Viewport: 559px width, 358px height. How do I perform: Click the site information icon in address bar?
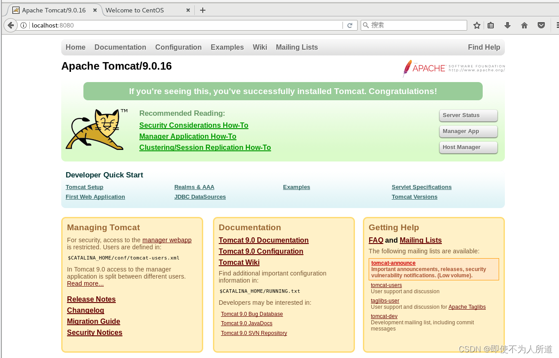coord(24,25)
